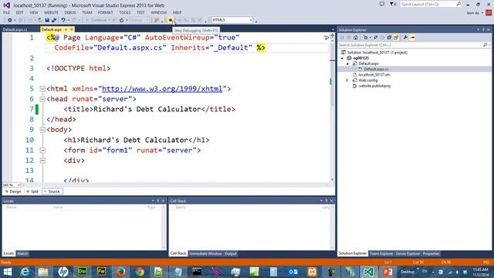Click the Stop Debugging toolbar button
Image resolution: width=494 pixels, height=278 pixels.
tap(170, 20)
